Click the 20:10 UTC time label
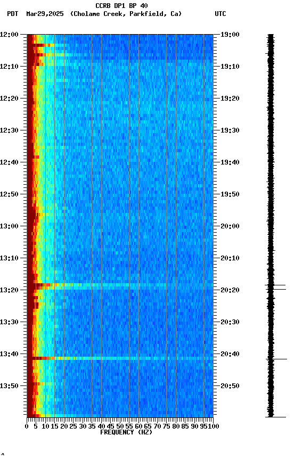The height and width of the screenshot is (460, 294). point(230,258)
